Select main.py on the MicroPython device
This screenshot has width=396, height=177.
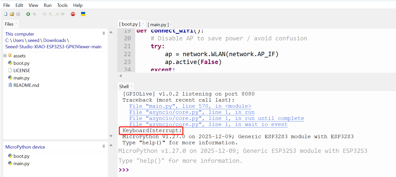point(21,164)
